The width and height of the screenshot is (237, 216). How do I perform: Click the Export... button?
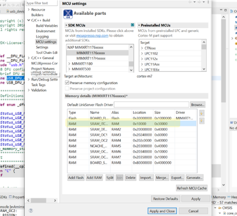[x=178, y=177]
